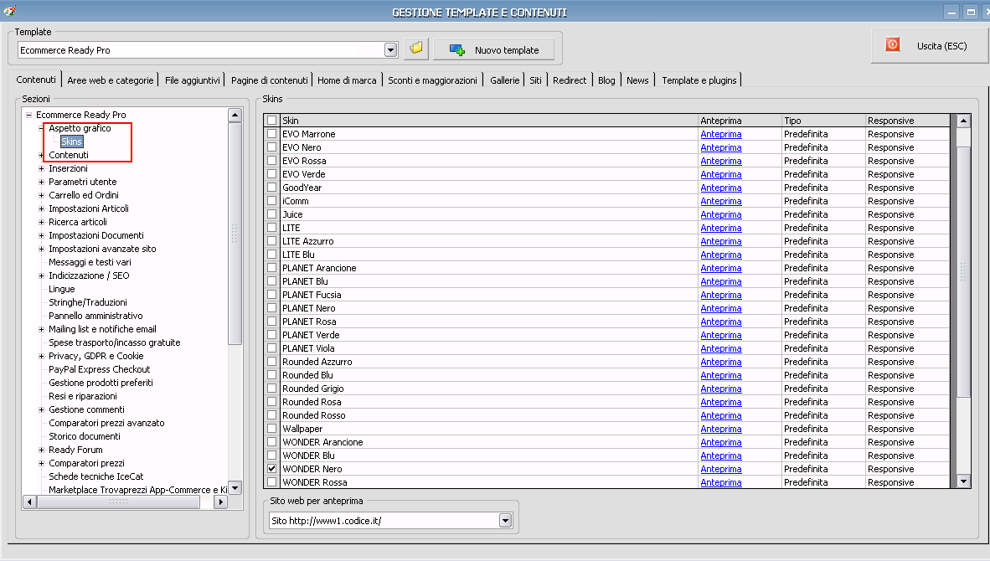Open the File aggiuntivi tab
Viewport: 990px width, 561px height.
pyautogui.click(x=192, y=80)
